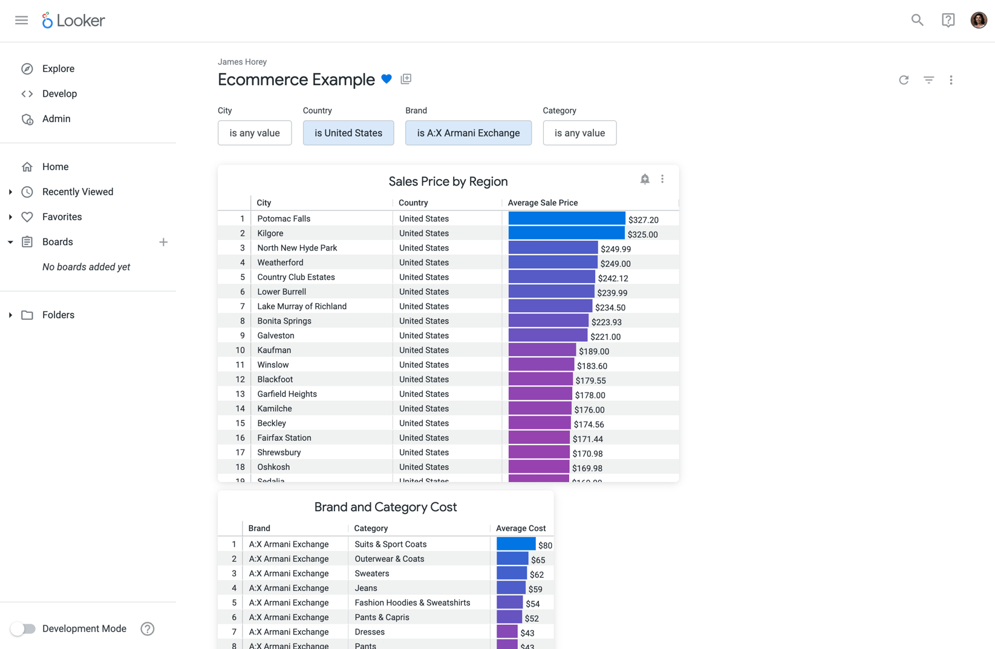This screenshot has height=649, width=995.
Task: Refresh the Ecommerce Example dashboard
Action: click(x=904, y=80)
